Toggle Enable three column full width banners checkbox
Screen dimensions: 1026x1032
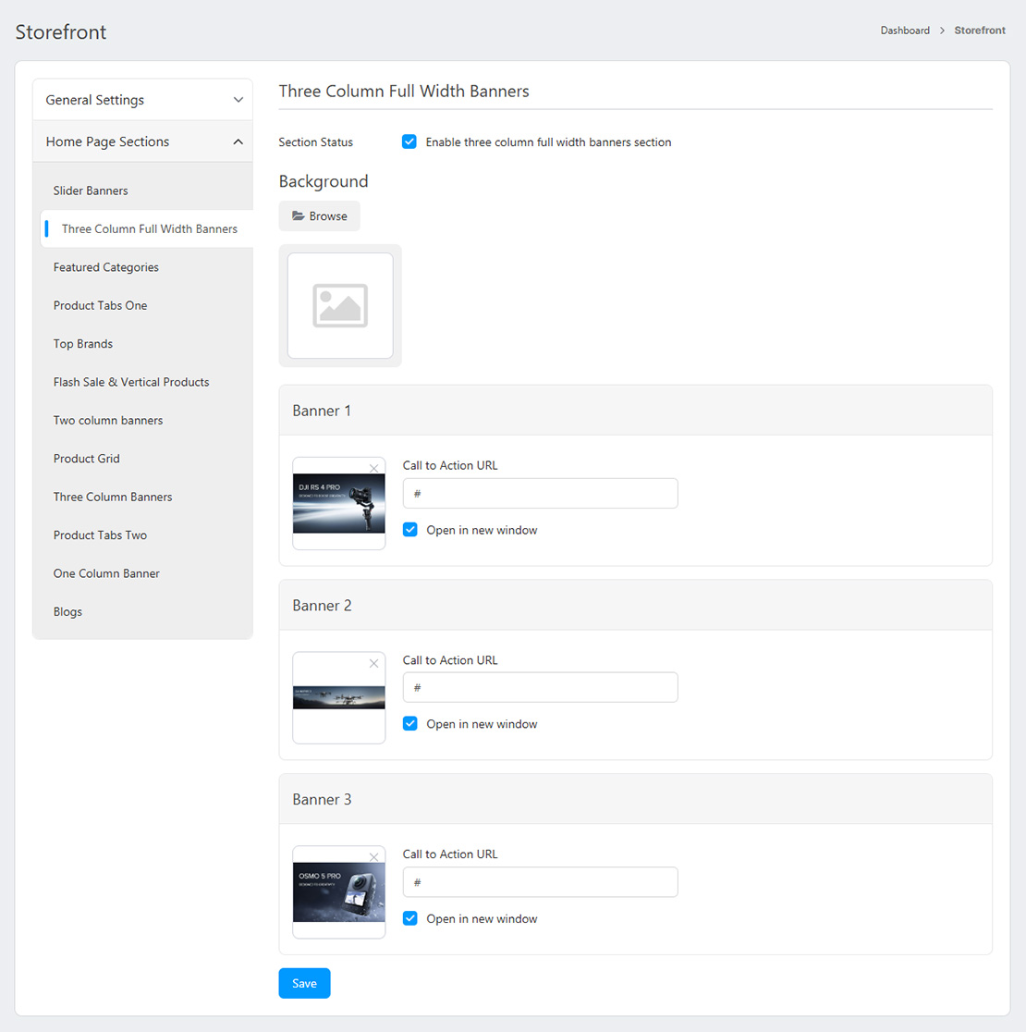409,142
